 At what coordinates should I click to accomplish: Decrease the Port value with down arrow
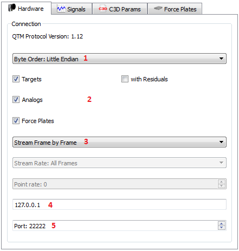tap(222, 228)
